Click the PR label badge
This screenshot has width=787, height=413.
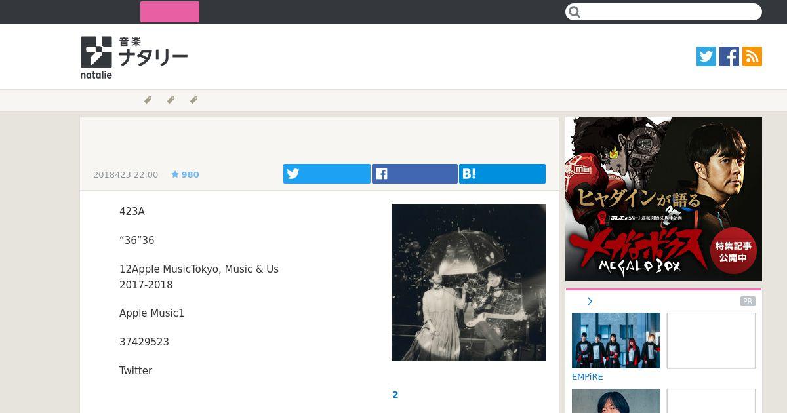pos(748,302)
